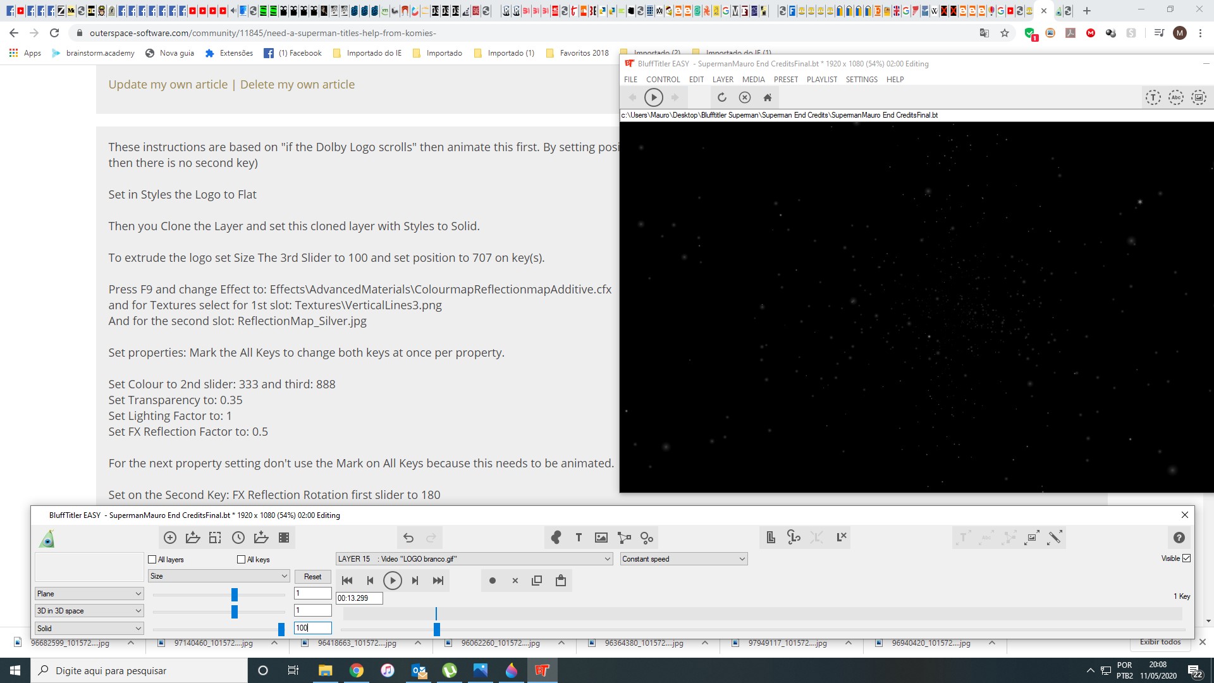This screenshot has width=1214, height=683.
Task: Open FILE menu in BluffTitler
Action: tap(630, 80)
